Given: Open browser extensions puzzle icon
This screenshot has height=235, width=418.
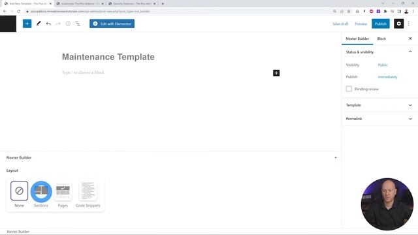Looking at the screenshot, I should point(385,12).
